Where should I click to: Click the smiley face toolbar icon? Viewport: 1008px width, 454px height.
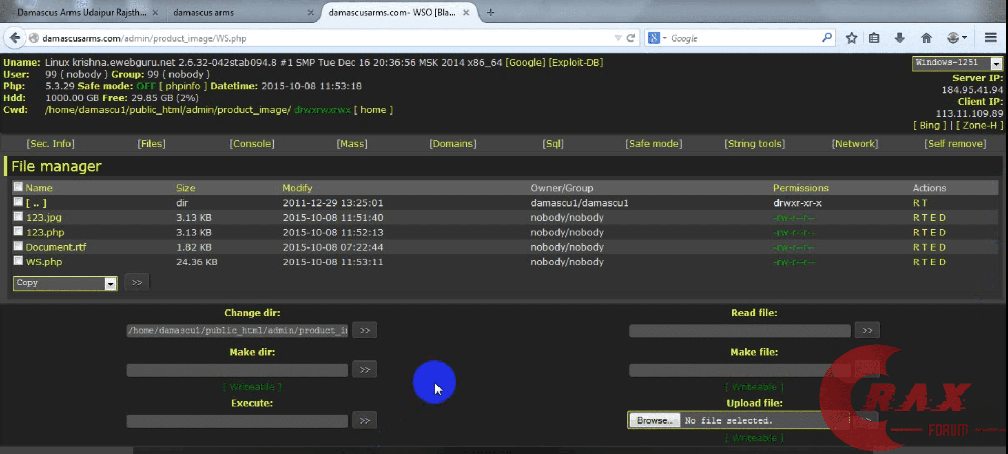(x=953, y=38)
